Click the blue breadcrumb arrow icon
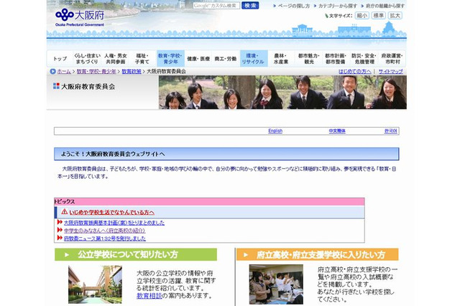Screen dimensions: 460x306 click(x=52, y=71)
